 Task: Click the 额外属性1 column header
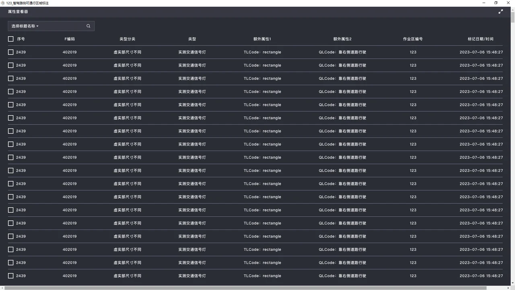coord(262,39)
